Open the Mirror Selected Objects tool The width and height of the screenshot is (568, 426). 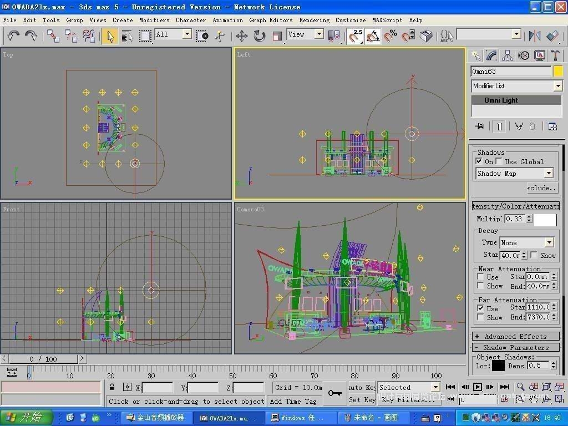pos(535,36)
